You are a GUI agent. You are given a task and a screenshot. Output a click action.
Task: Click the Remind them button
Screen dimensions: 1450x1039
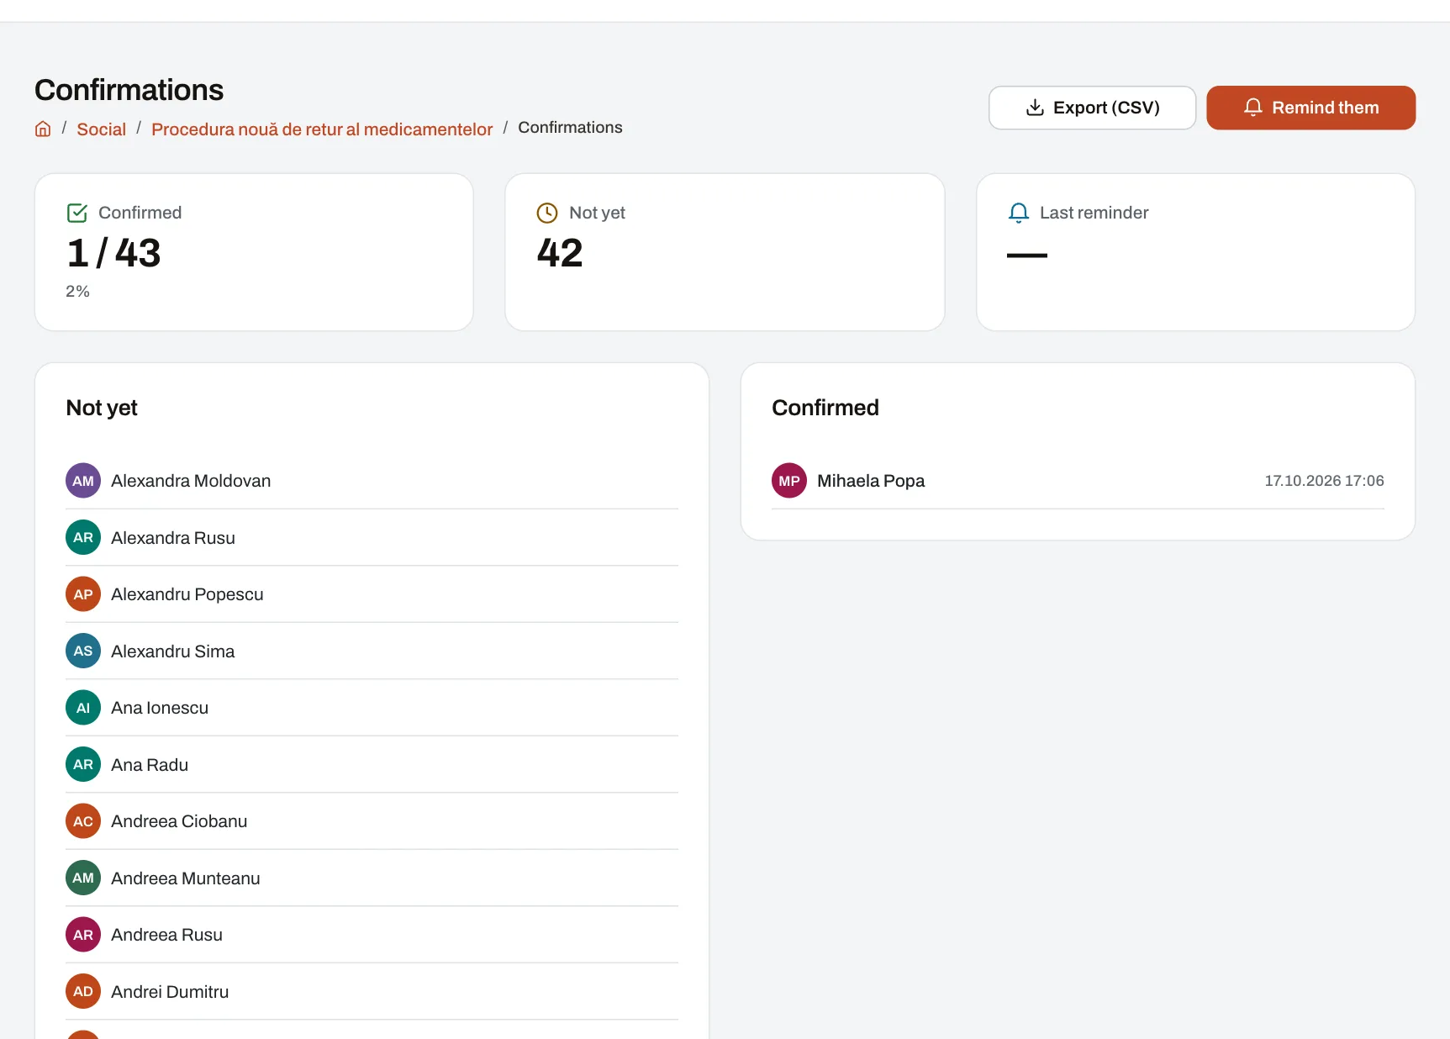click(1310, 108)
